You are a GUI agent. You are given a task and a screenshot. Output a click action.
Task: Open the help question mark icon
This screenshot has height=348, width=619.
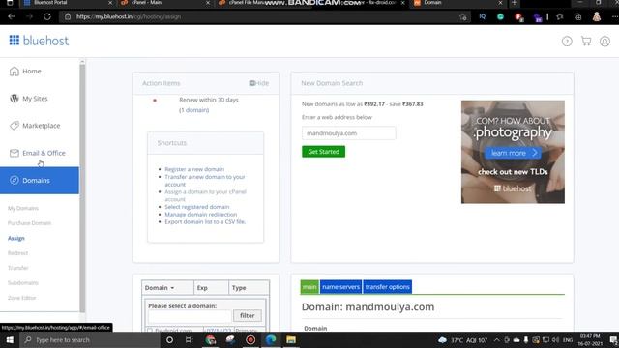[567, 41]
